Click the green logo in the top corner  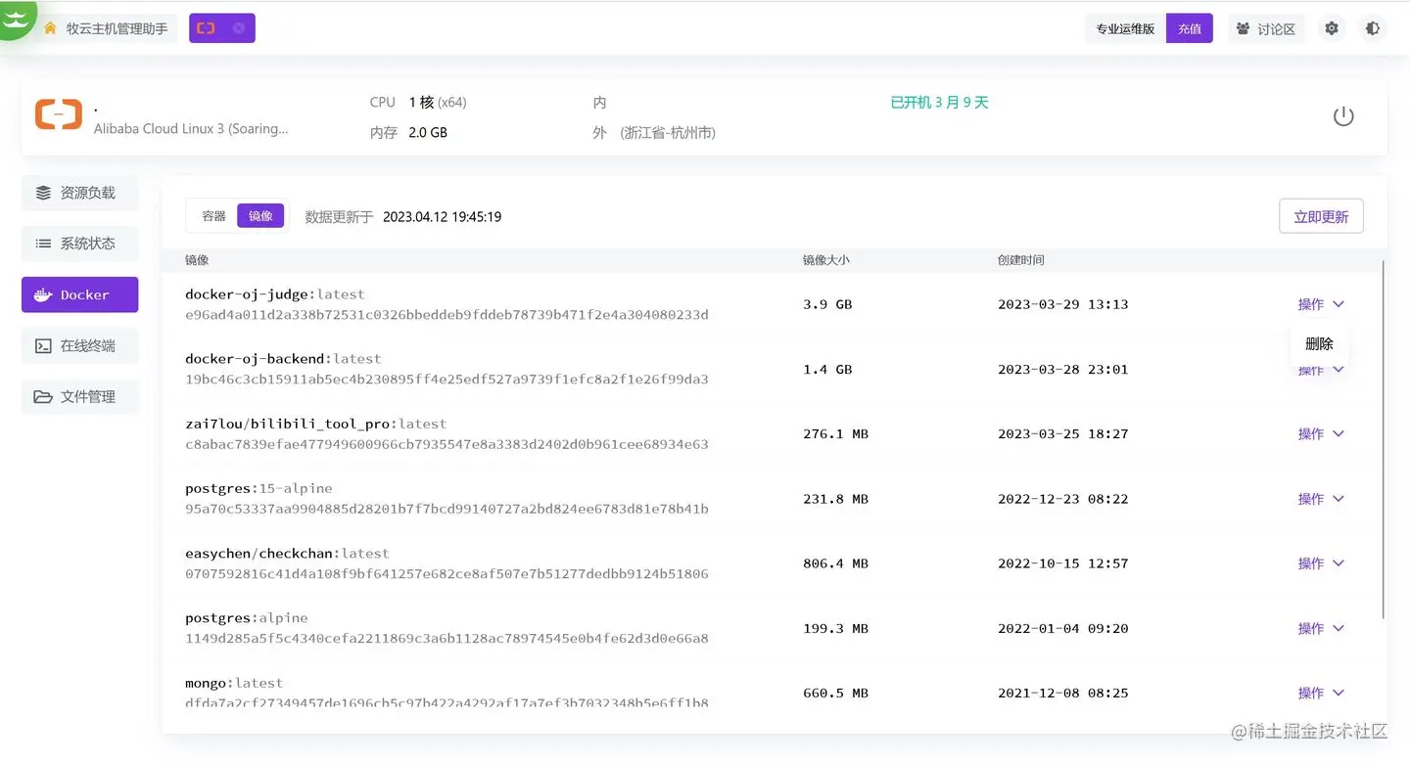point(18,18)
